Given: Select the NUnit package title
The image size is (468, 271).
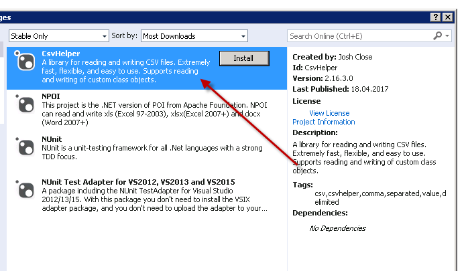Looking at the screenshot, I should [x=52, y=139].
